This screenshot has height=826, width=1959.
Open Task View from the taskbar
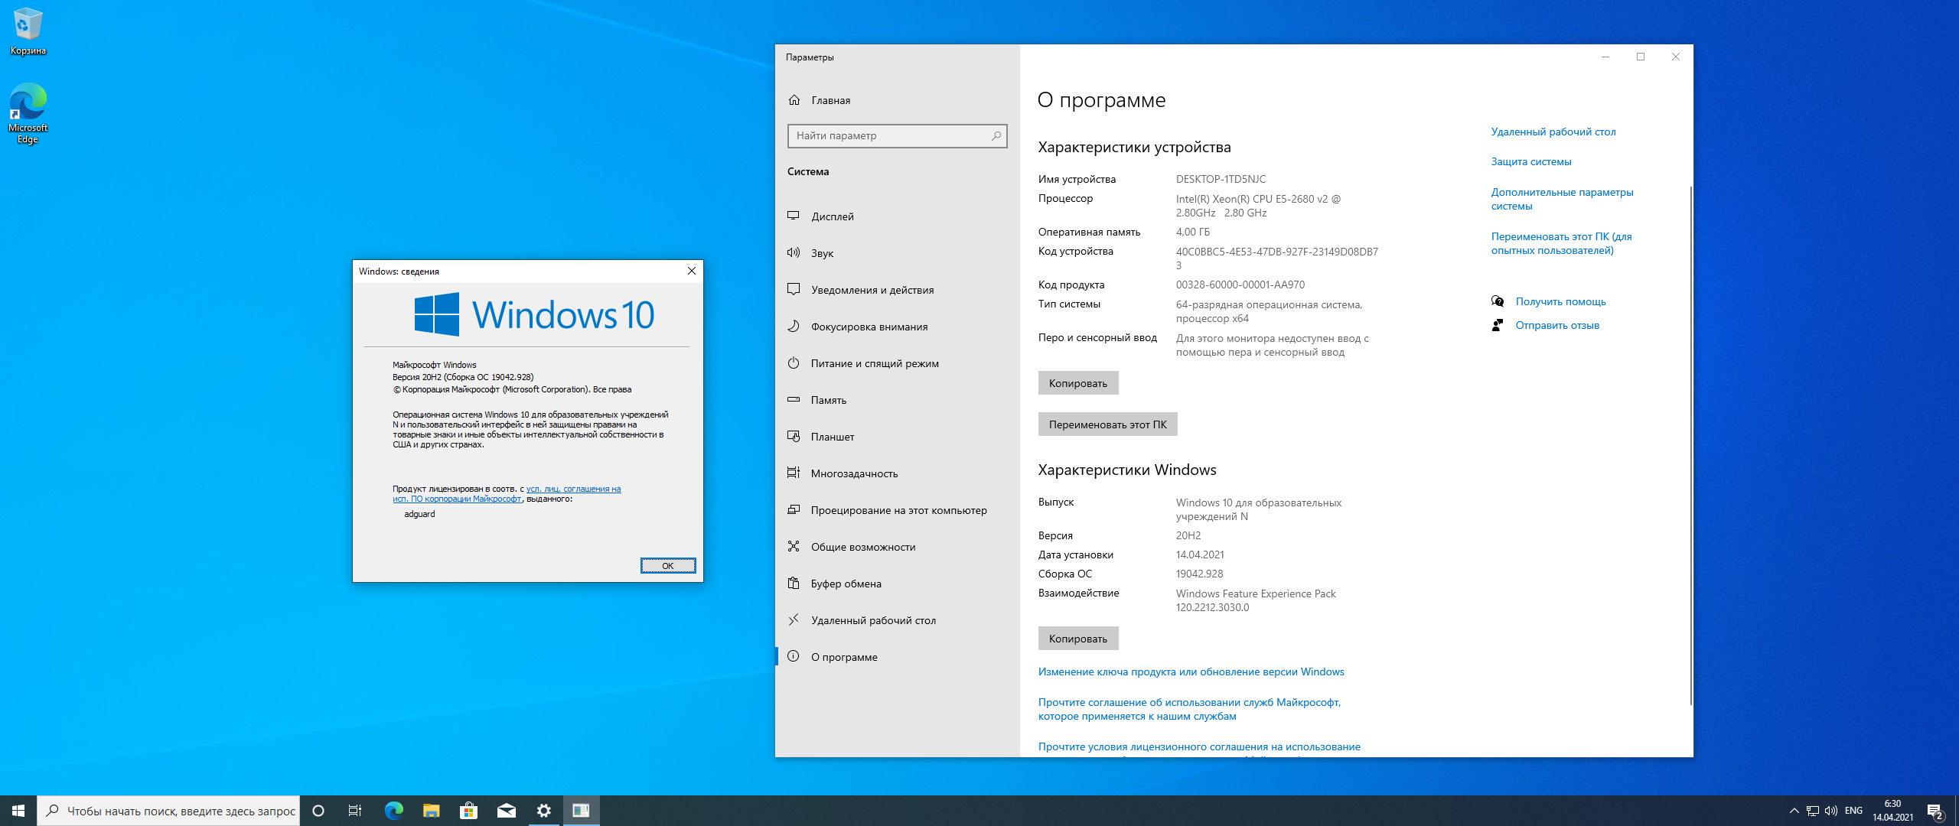(355, 811)
